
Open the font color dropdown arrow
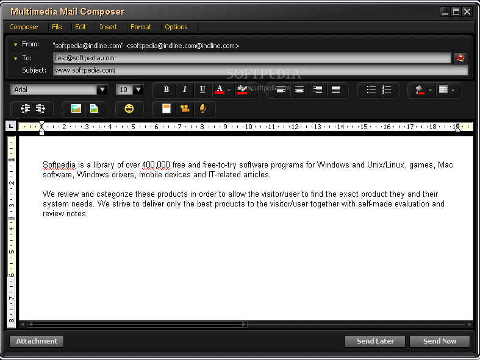(x=229, y=90)
